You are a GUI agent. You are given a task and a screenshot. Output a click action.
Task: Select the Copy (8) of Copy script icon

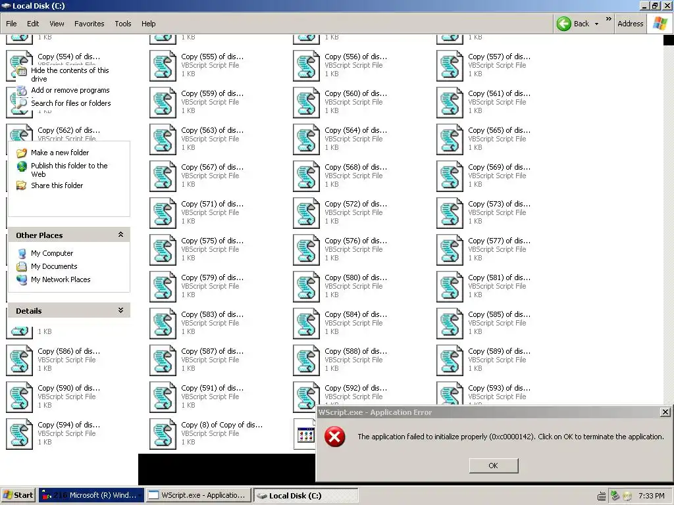163,435
